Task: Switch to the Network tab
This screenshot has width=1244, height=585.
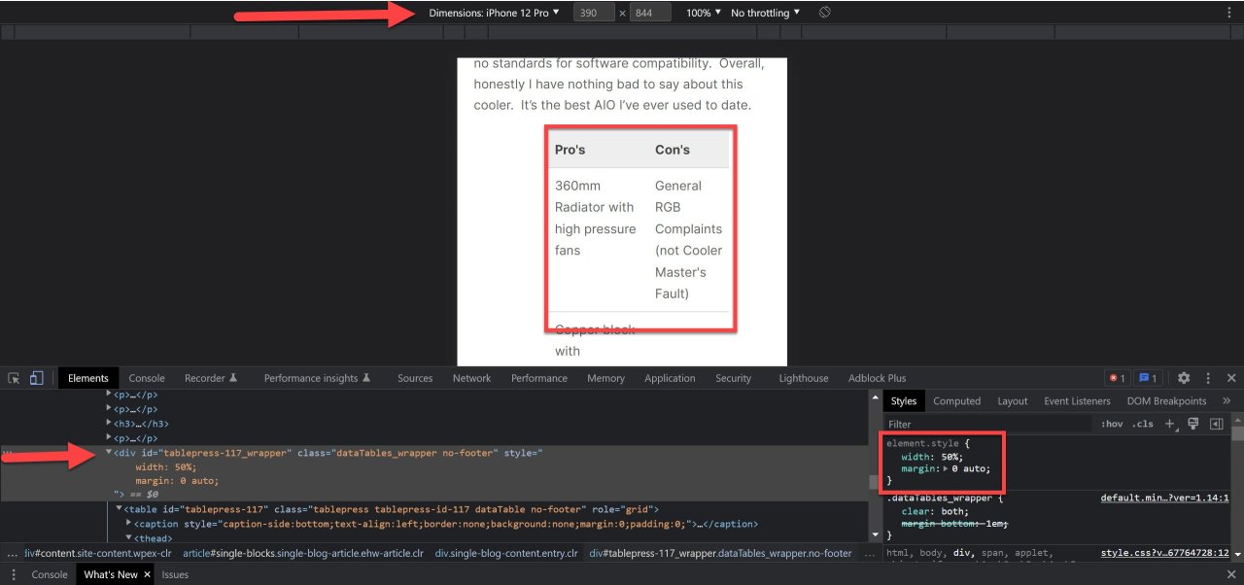Action: pos(471,378)
